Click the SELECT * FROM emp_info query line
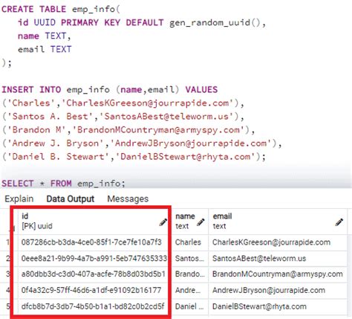This screenshot has width=352, height=319. coord(64,184)
